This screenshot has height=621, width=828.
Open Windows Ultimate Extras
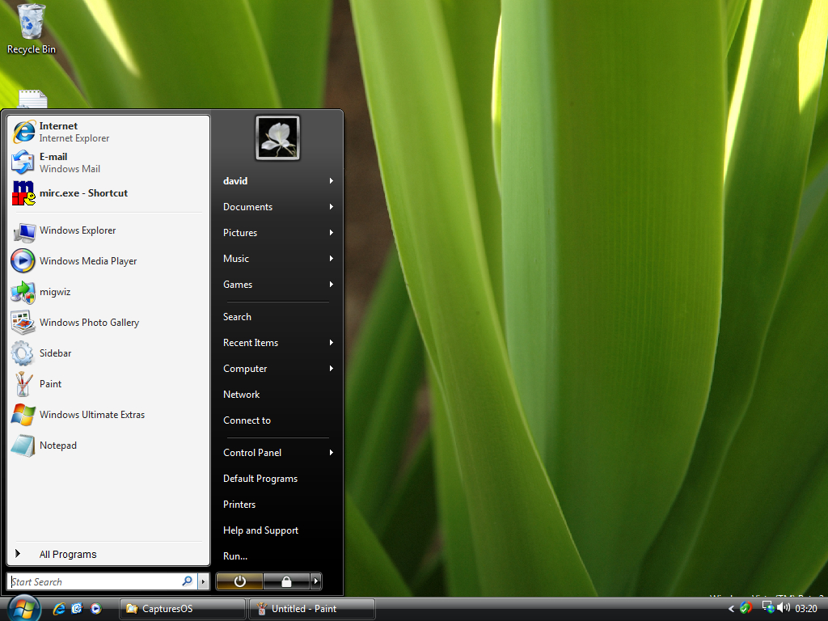(108, 415)
